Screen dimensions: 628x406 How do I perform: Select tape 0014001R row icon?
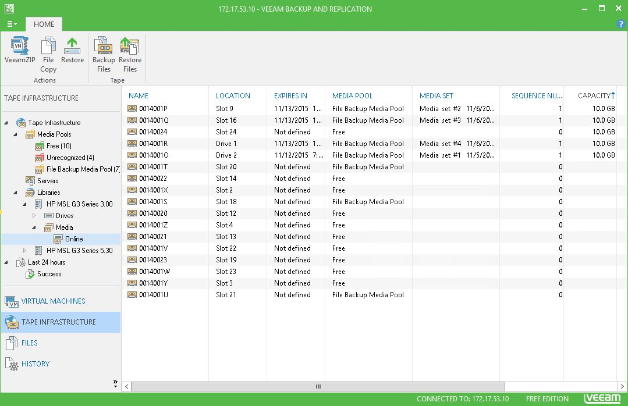click(x=132, y=143)
